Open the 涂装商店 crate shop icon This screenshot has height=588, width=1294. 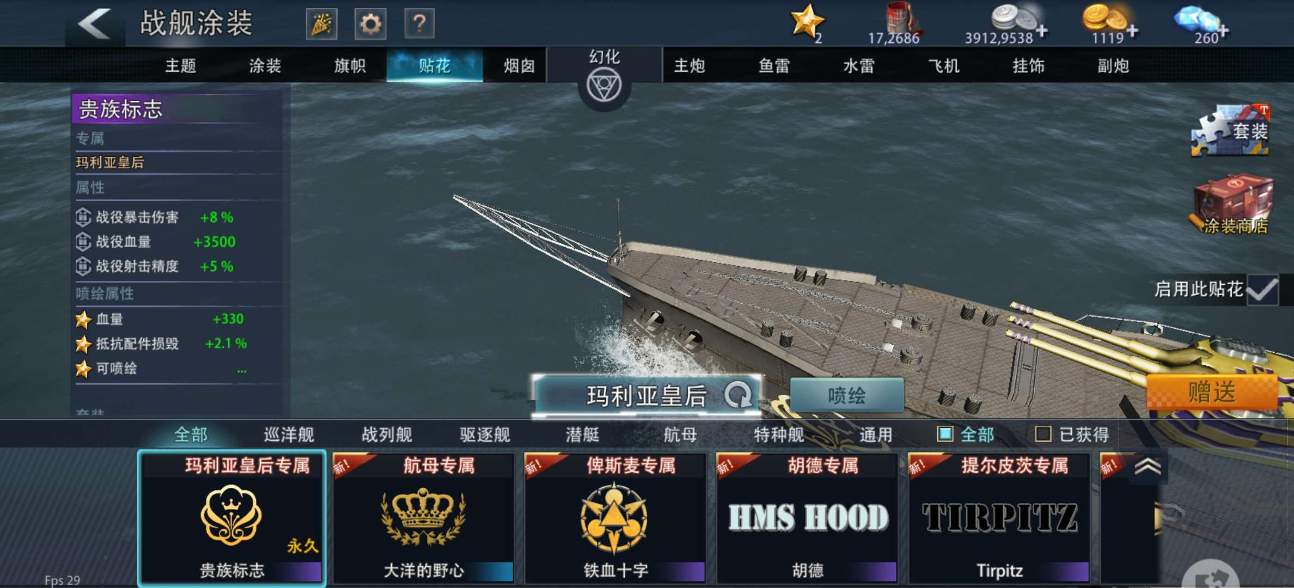click(x=1232, y=204)
